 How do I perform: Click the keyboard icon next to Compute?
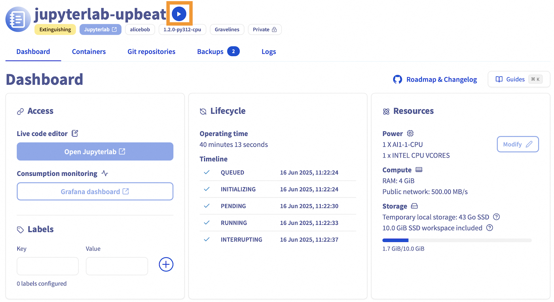[x=419, y=169]
